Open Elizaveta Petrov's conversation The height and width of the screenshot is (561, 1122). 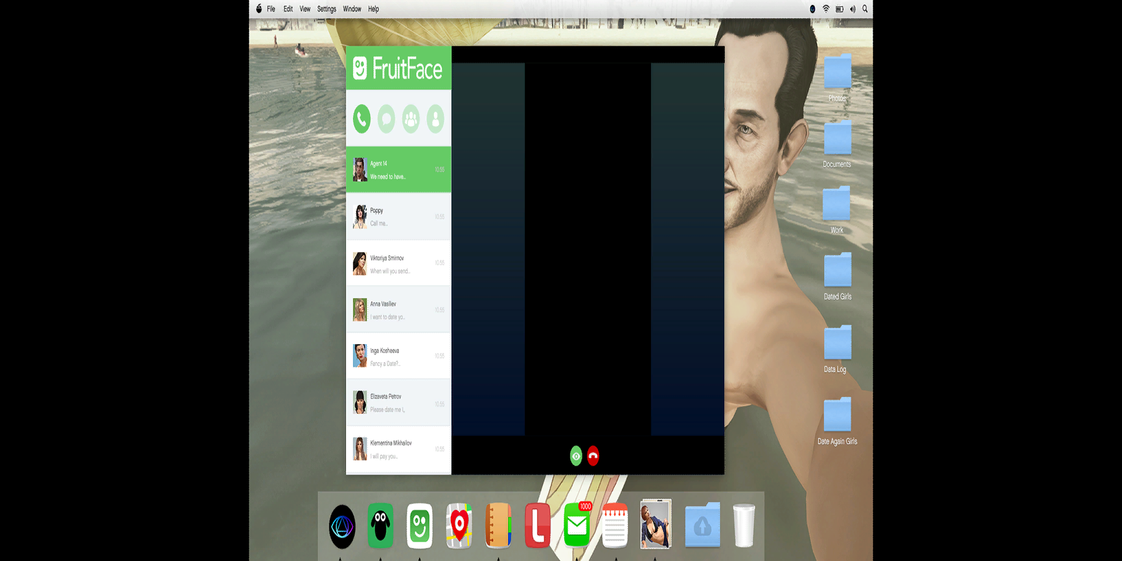pyautogui.click(x=398, y=403)
